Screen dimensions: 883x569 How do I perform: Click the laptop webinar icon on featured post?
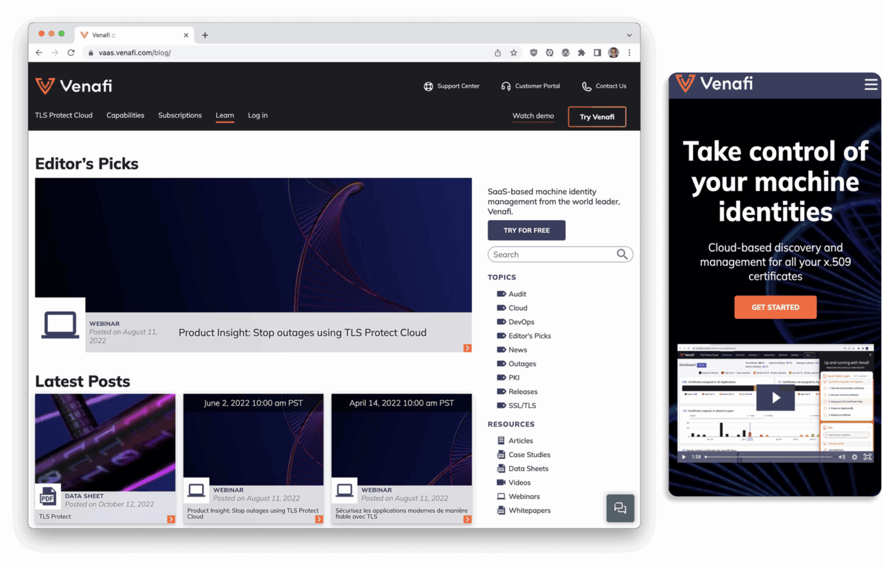[60, 325]
